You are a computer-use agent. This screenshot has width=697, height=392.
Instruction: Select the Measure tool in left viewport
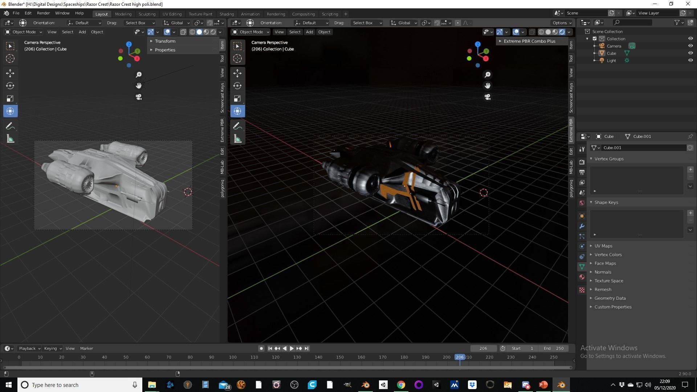click(x=10, y=139)
